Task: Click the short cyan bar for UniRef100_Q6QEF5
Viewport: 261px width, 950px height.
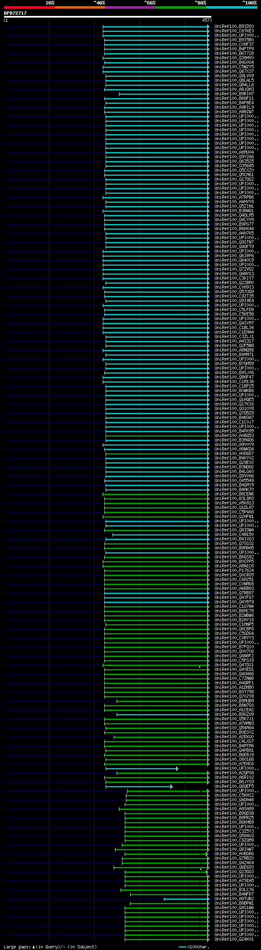Action: pyautogui.click(x=139, y=786)
